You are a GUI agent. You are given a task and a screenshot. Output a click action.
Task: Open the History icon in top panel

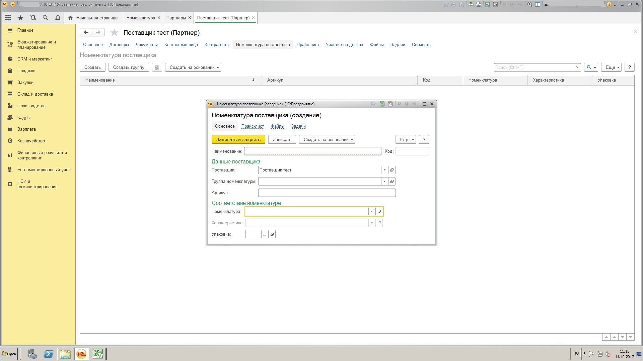33,18
